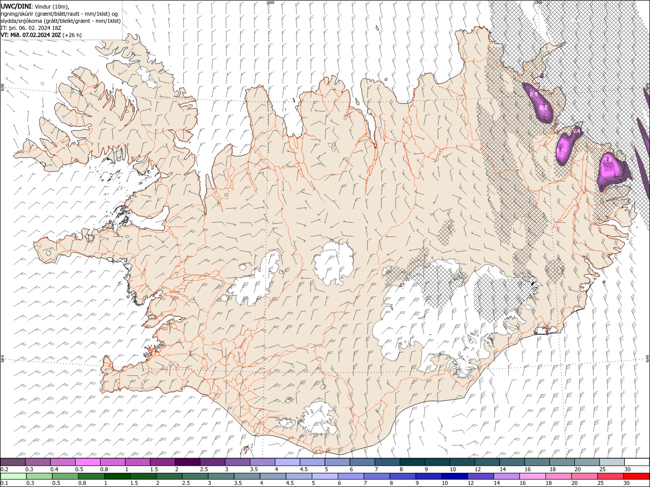Click the "Vindur (10m)" text in header
The image size is (650, 487).
[x=52, y=6]
